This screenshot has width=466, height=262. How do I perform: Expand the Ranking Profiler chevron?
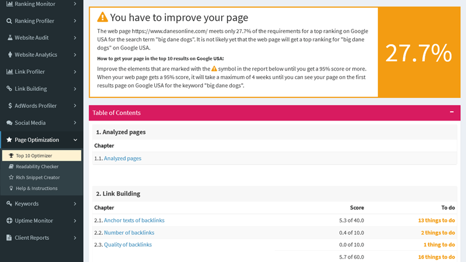click(75, 21)
